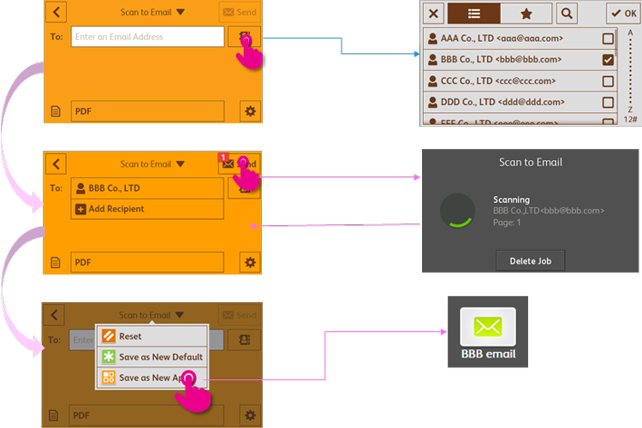Viewport: 642px width, 428px height.
Task: Click back arrow in middle scan panel
Action: (x=56, y=164)
